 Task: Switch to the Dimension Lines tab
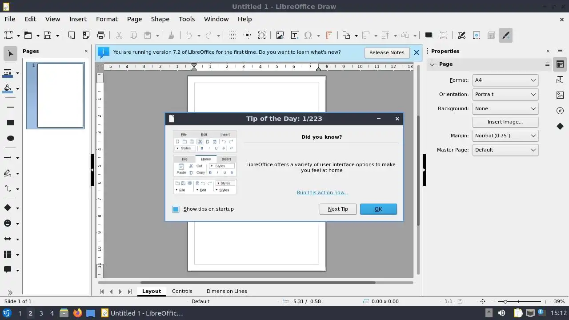point(227,291)
